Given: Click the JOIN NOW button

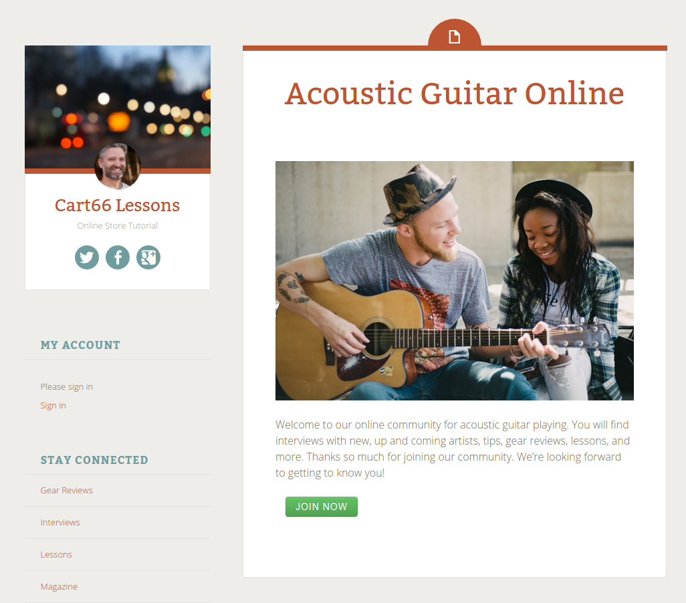Looking at the screenshot, I should point(322,507).
